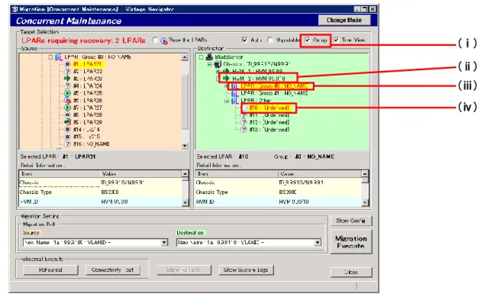This screenshot has width=481, height=297.
Task: Click the Chassis Type cell in Destination details
Action: tap(211, 192)
